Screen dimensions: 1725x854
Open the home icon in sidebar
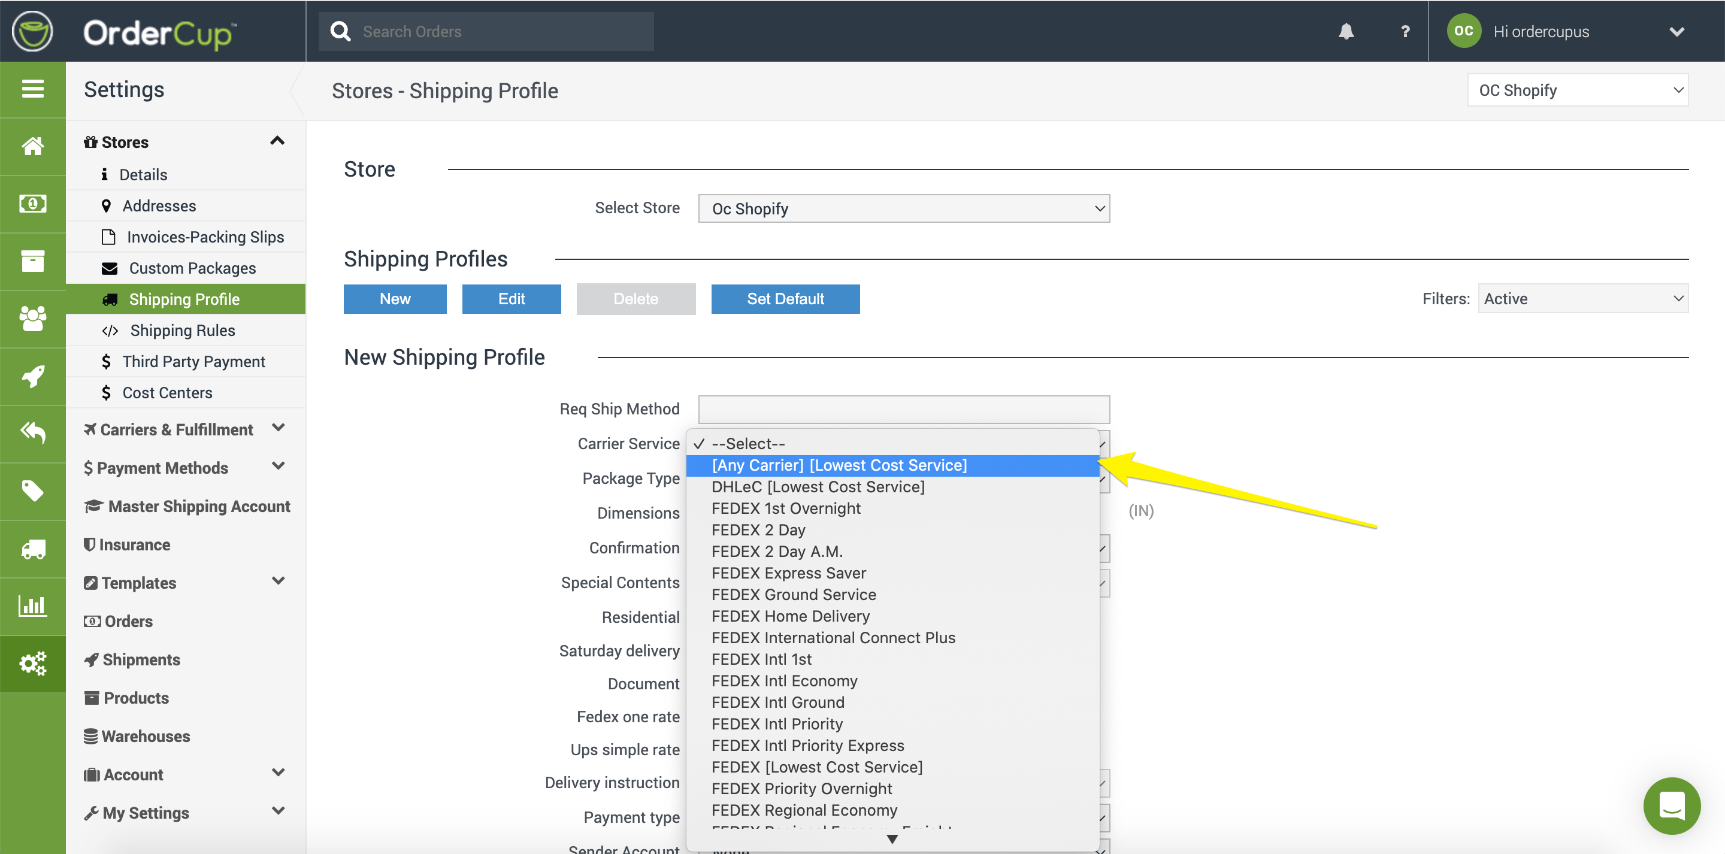coord(32,146)
